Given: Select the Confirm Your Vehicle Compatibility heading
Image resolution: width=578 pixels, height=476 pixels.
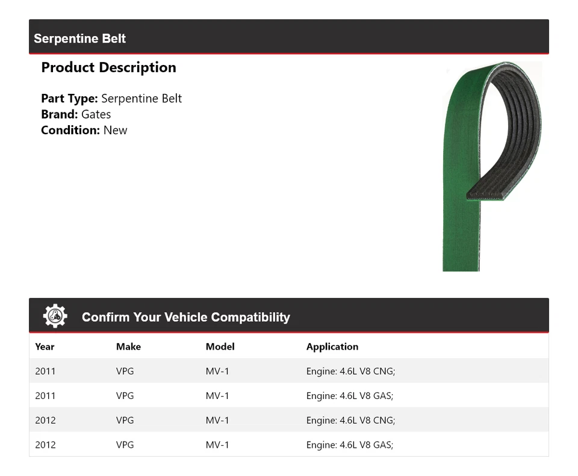Looking at the screenshot, I should (x=185, y=317).
